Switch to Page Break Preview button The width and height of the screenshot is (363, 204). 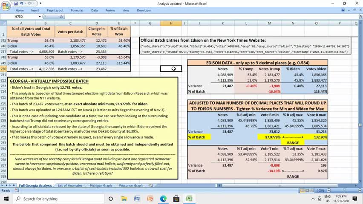tap(312, 190)
